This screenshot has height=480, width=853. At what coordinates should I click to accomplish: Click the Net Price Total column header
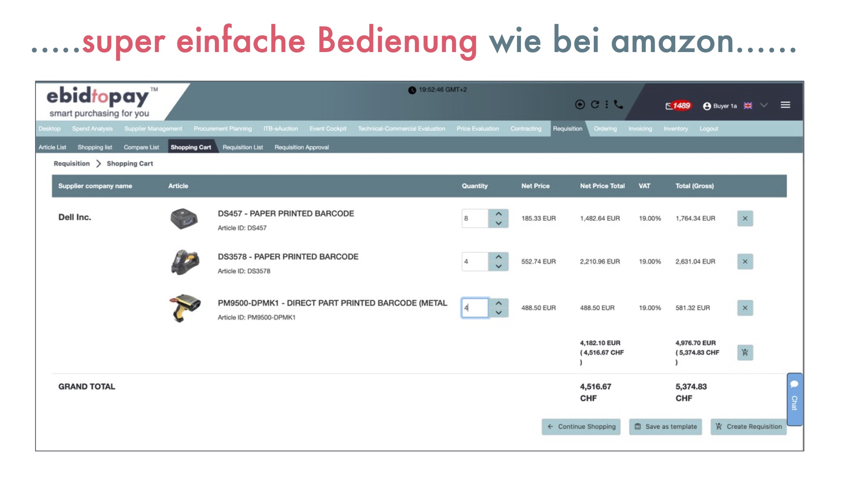[x=602, y=186]
